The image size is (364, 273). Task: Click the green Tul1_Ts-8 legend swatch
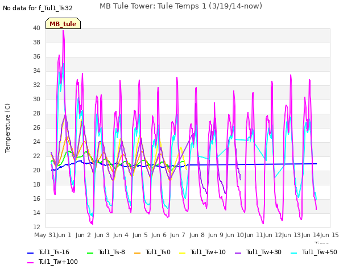[90, 253]
